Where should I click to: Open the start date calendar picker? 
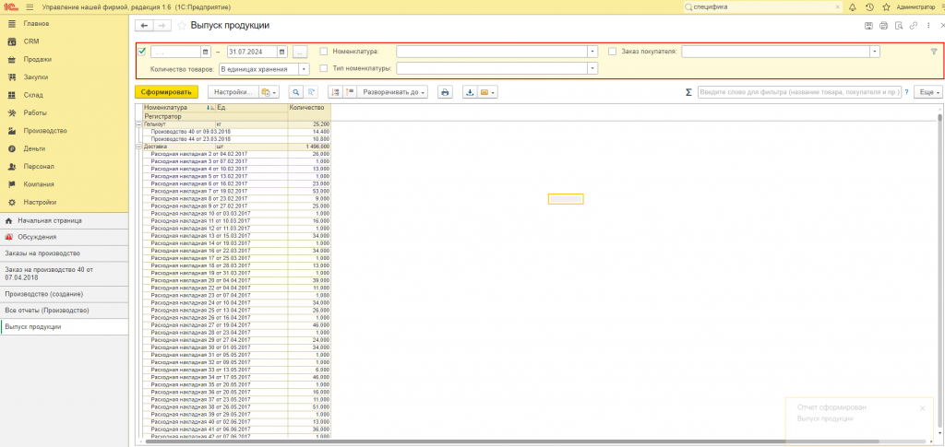205,52
